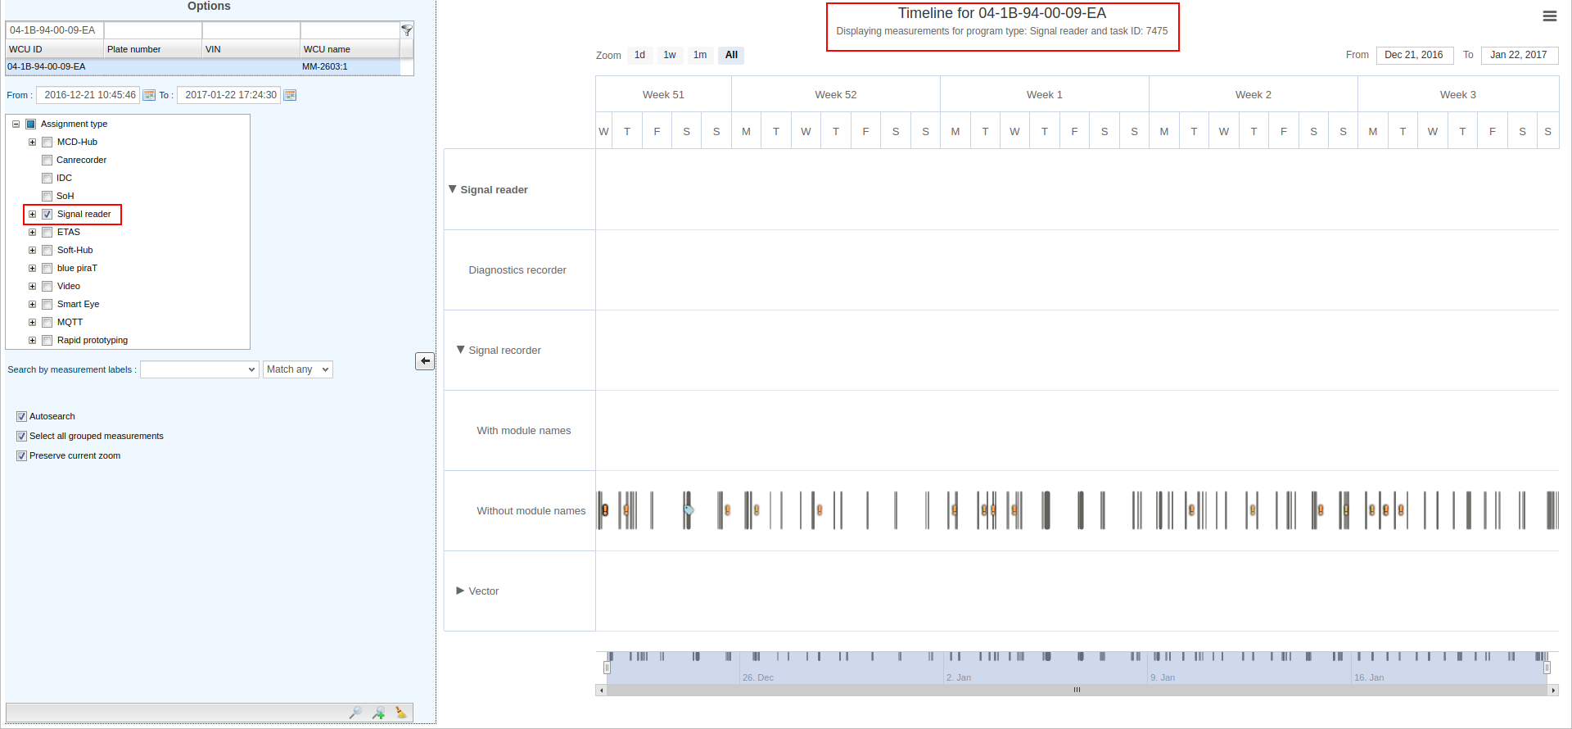The image size is (1572, 729).
Task: Select the 1w zoom option
Action: tap(669, 55)
